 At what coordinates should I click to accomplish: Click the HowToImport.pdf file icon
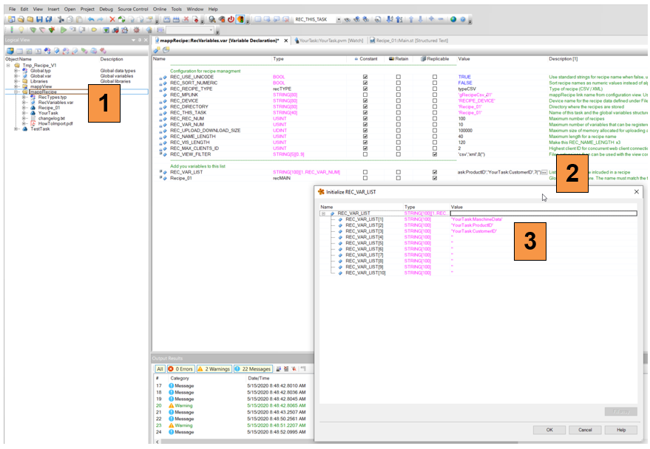(33, 123)
